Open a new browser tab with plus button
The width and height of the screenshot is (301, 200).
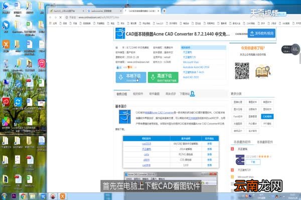(x=165, y=11)
